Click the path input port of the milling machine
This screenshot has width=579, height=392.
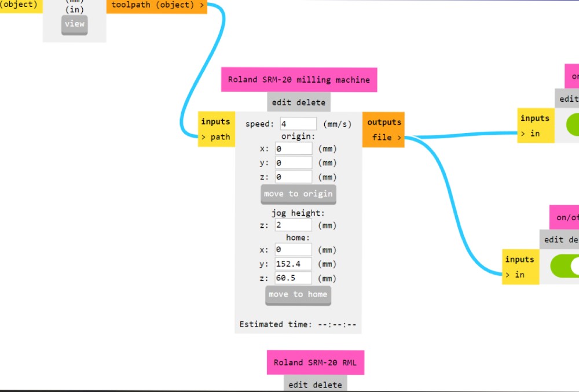(x=217, y=137)
